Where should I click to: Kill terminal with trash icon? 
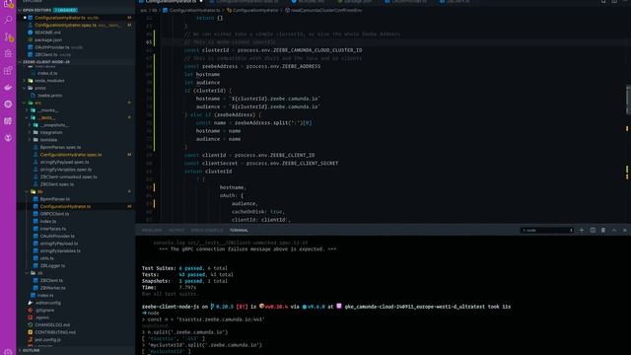[603, 230]
